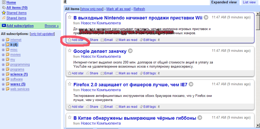Image resolution: width=260 pixels, height=129 pixels.
Task: Expand the programming folder
Action: (x=3, y=64)
